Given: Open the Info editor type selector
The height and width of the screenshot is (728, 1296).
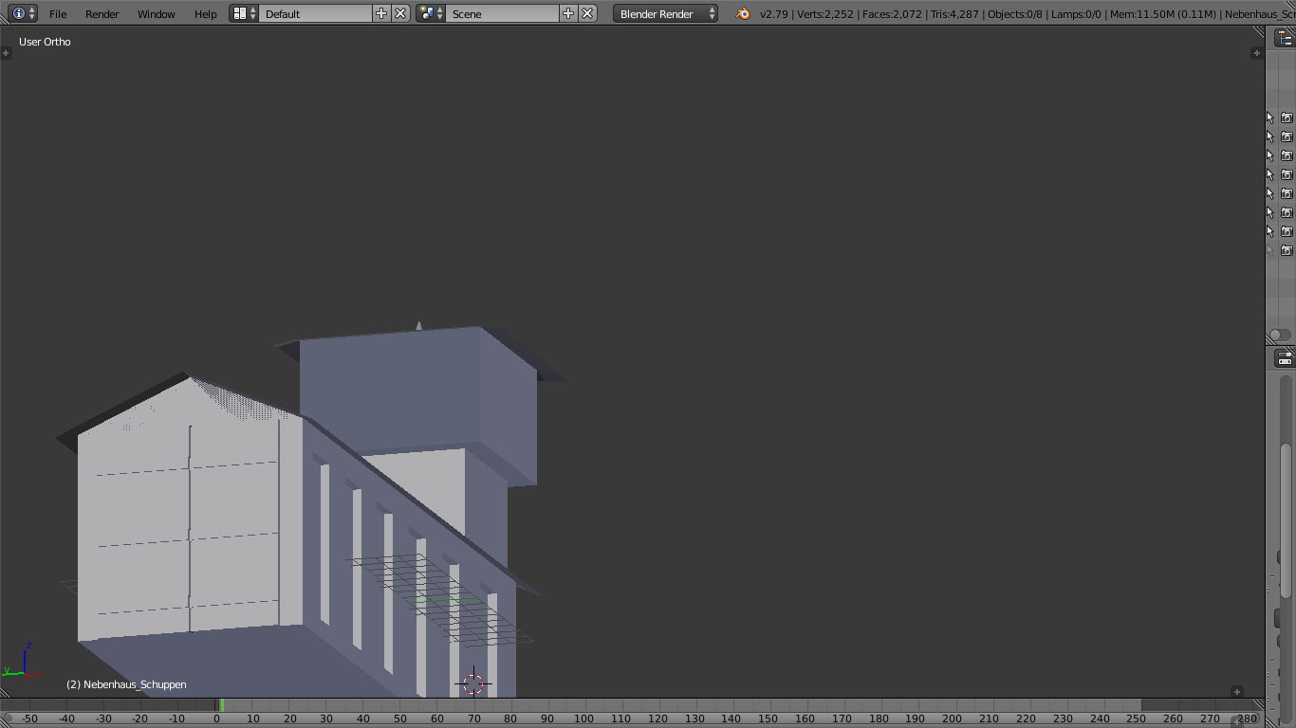Looking at the screenshot, I should pos(24,13).
